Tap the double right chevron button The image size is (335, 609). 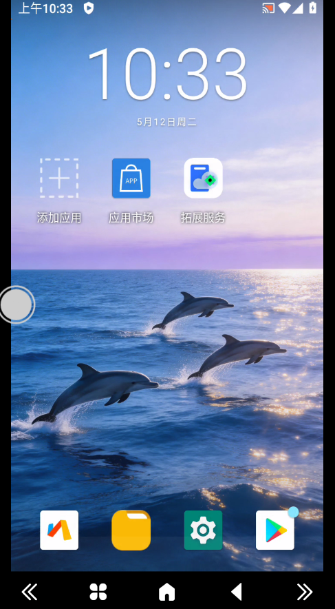[x=305, y=592]
